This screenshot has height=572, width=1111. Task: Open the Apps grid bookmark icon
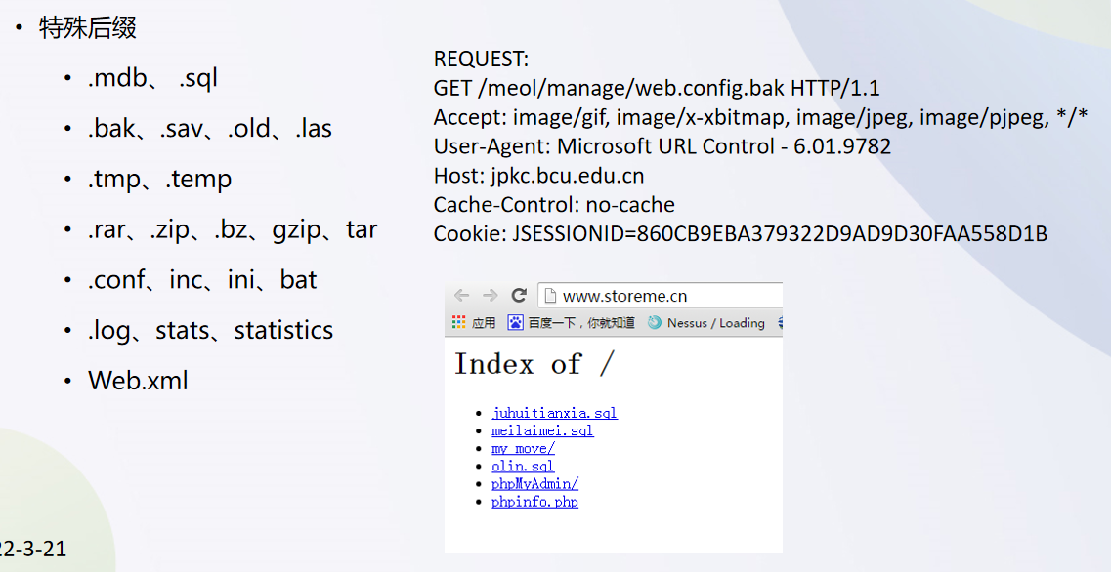[x=459, y=322]
